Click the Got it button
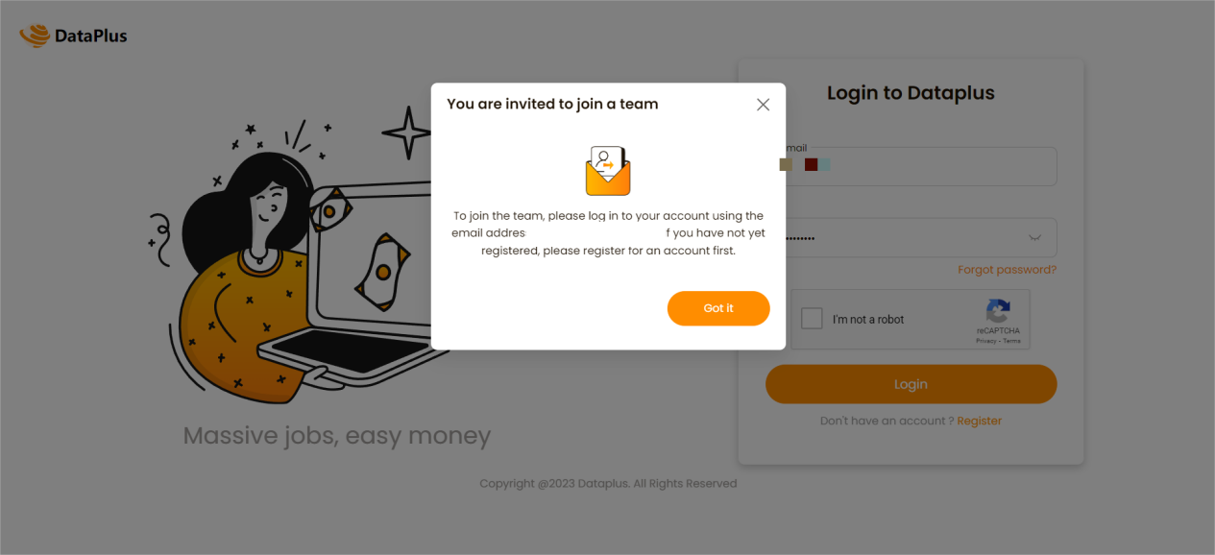Screen dimensions: 1215x555 point(718,308)
